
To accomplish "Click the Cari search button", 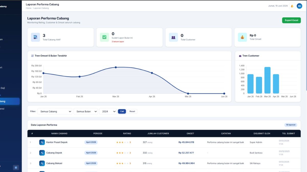I will 122,111.
